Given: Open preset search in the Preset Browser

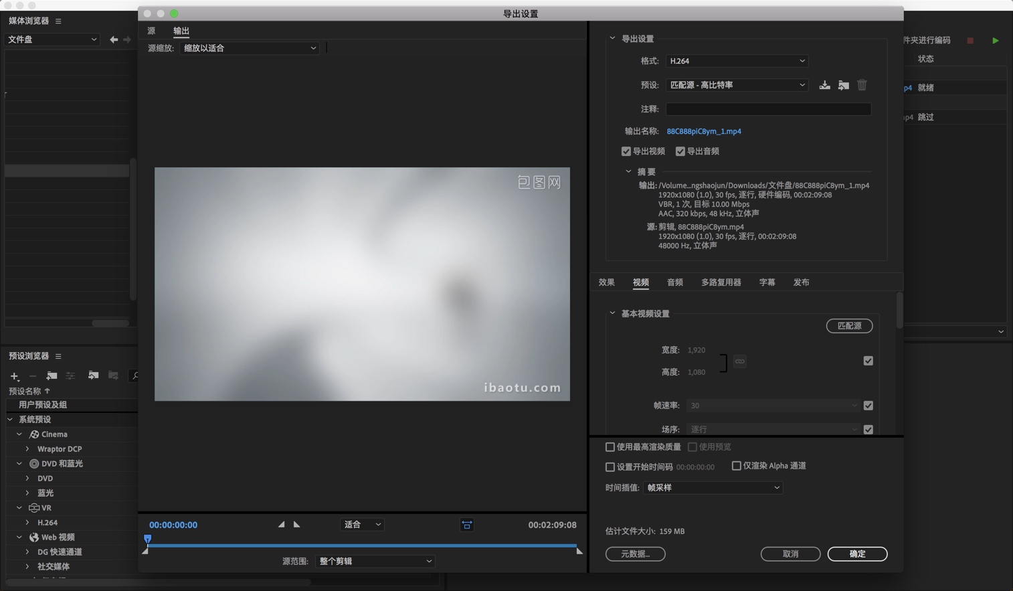Looking at the screenshot, I should [134, 375].
